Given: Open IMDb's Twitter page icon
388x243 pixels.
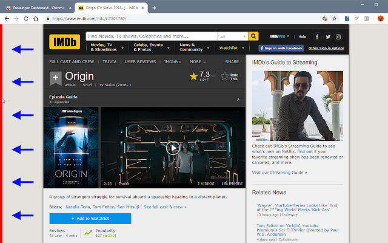Looking at the screenshot, I should point(328,37).
